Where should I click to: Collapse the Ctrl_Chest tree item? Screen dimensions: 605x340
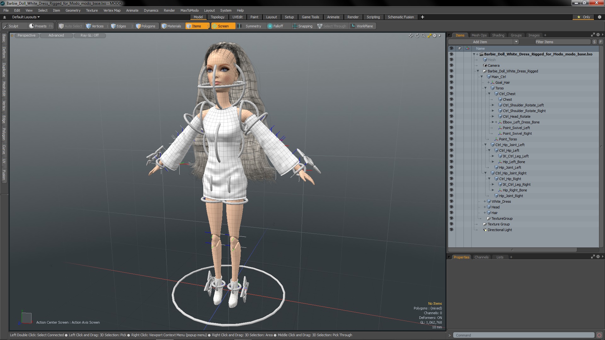click(x=489, y=94)
